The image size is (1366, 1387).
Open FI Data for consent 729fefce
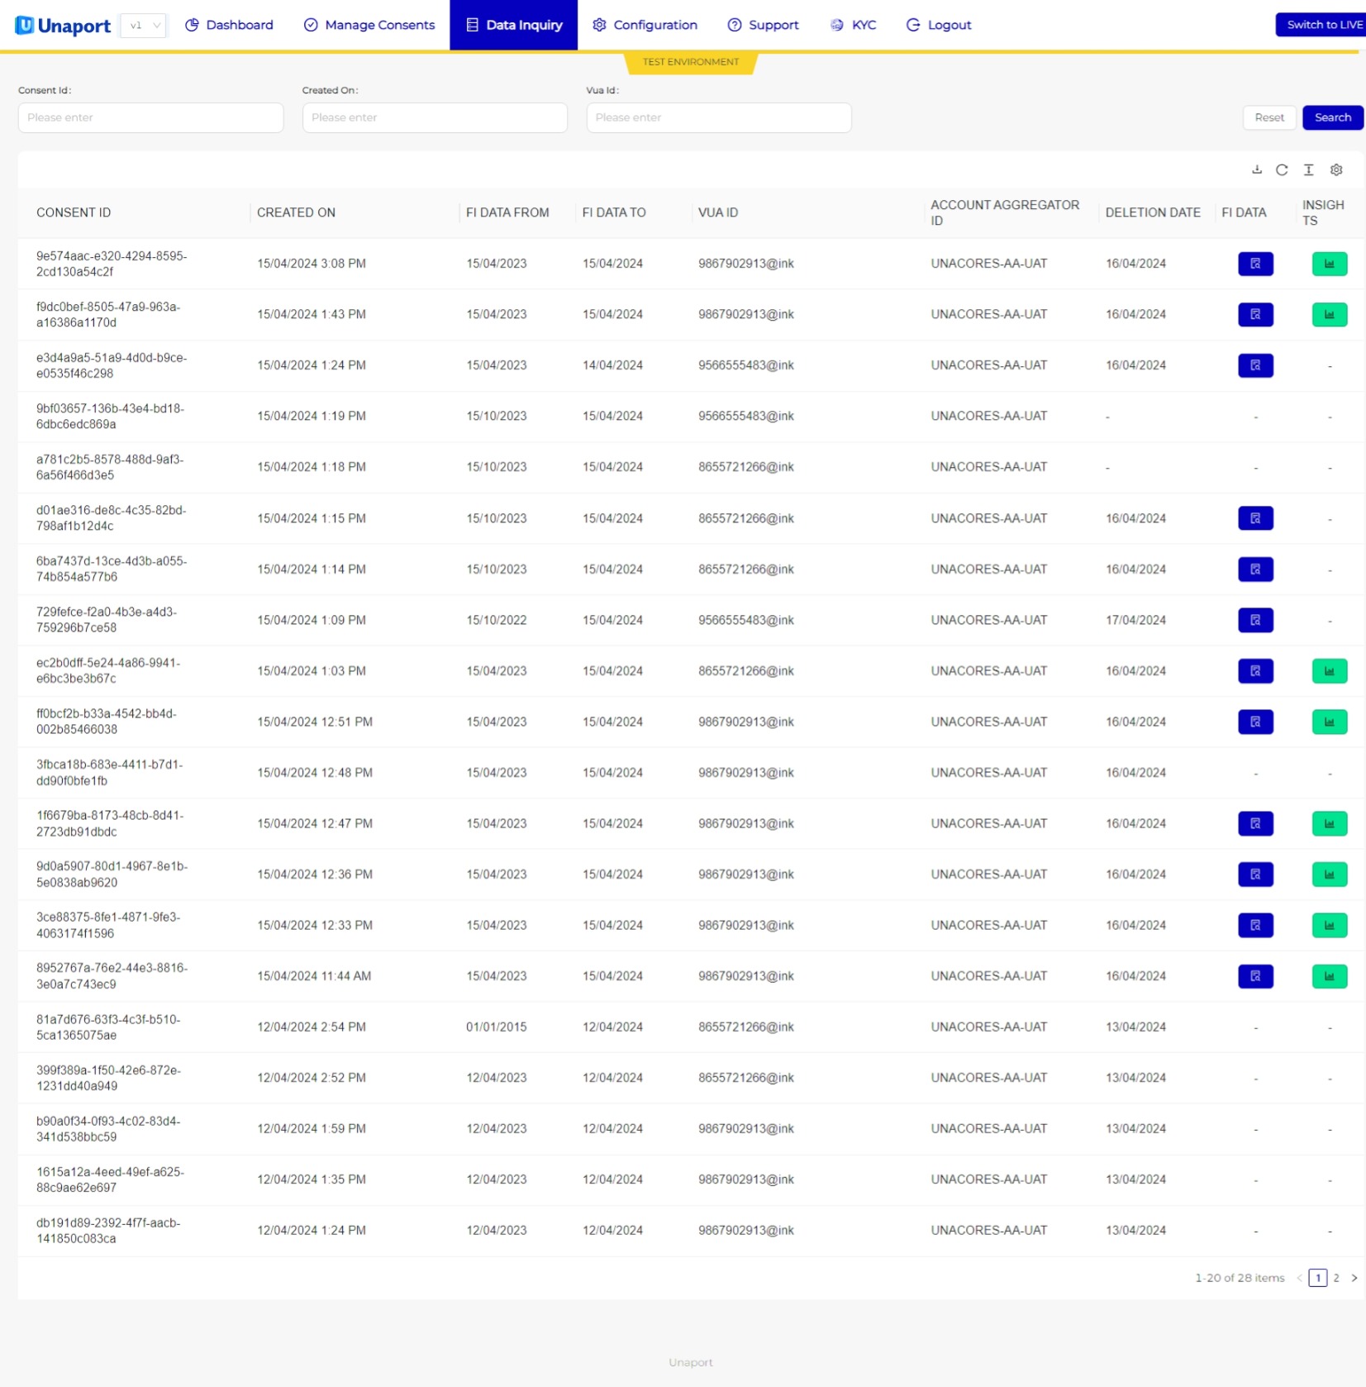point(1254,620)
